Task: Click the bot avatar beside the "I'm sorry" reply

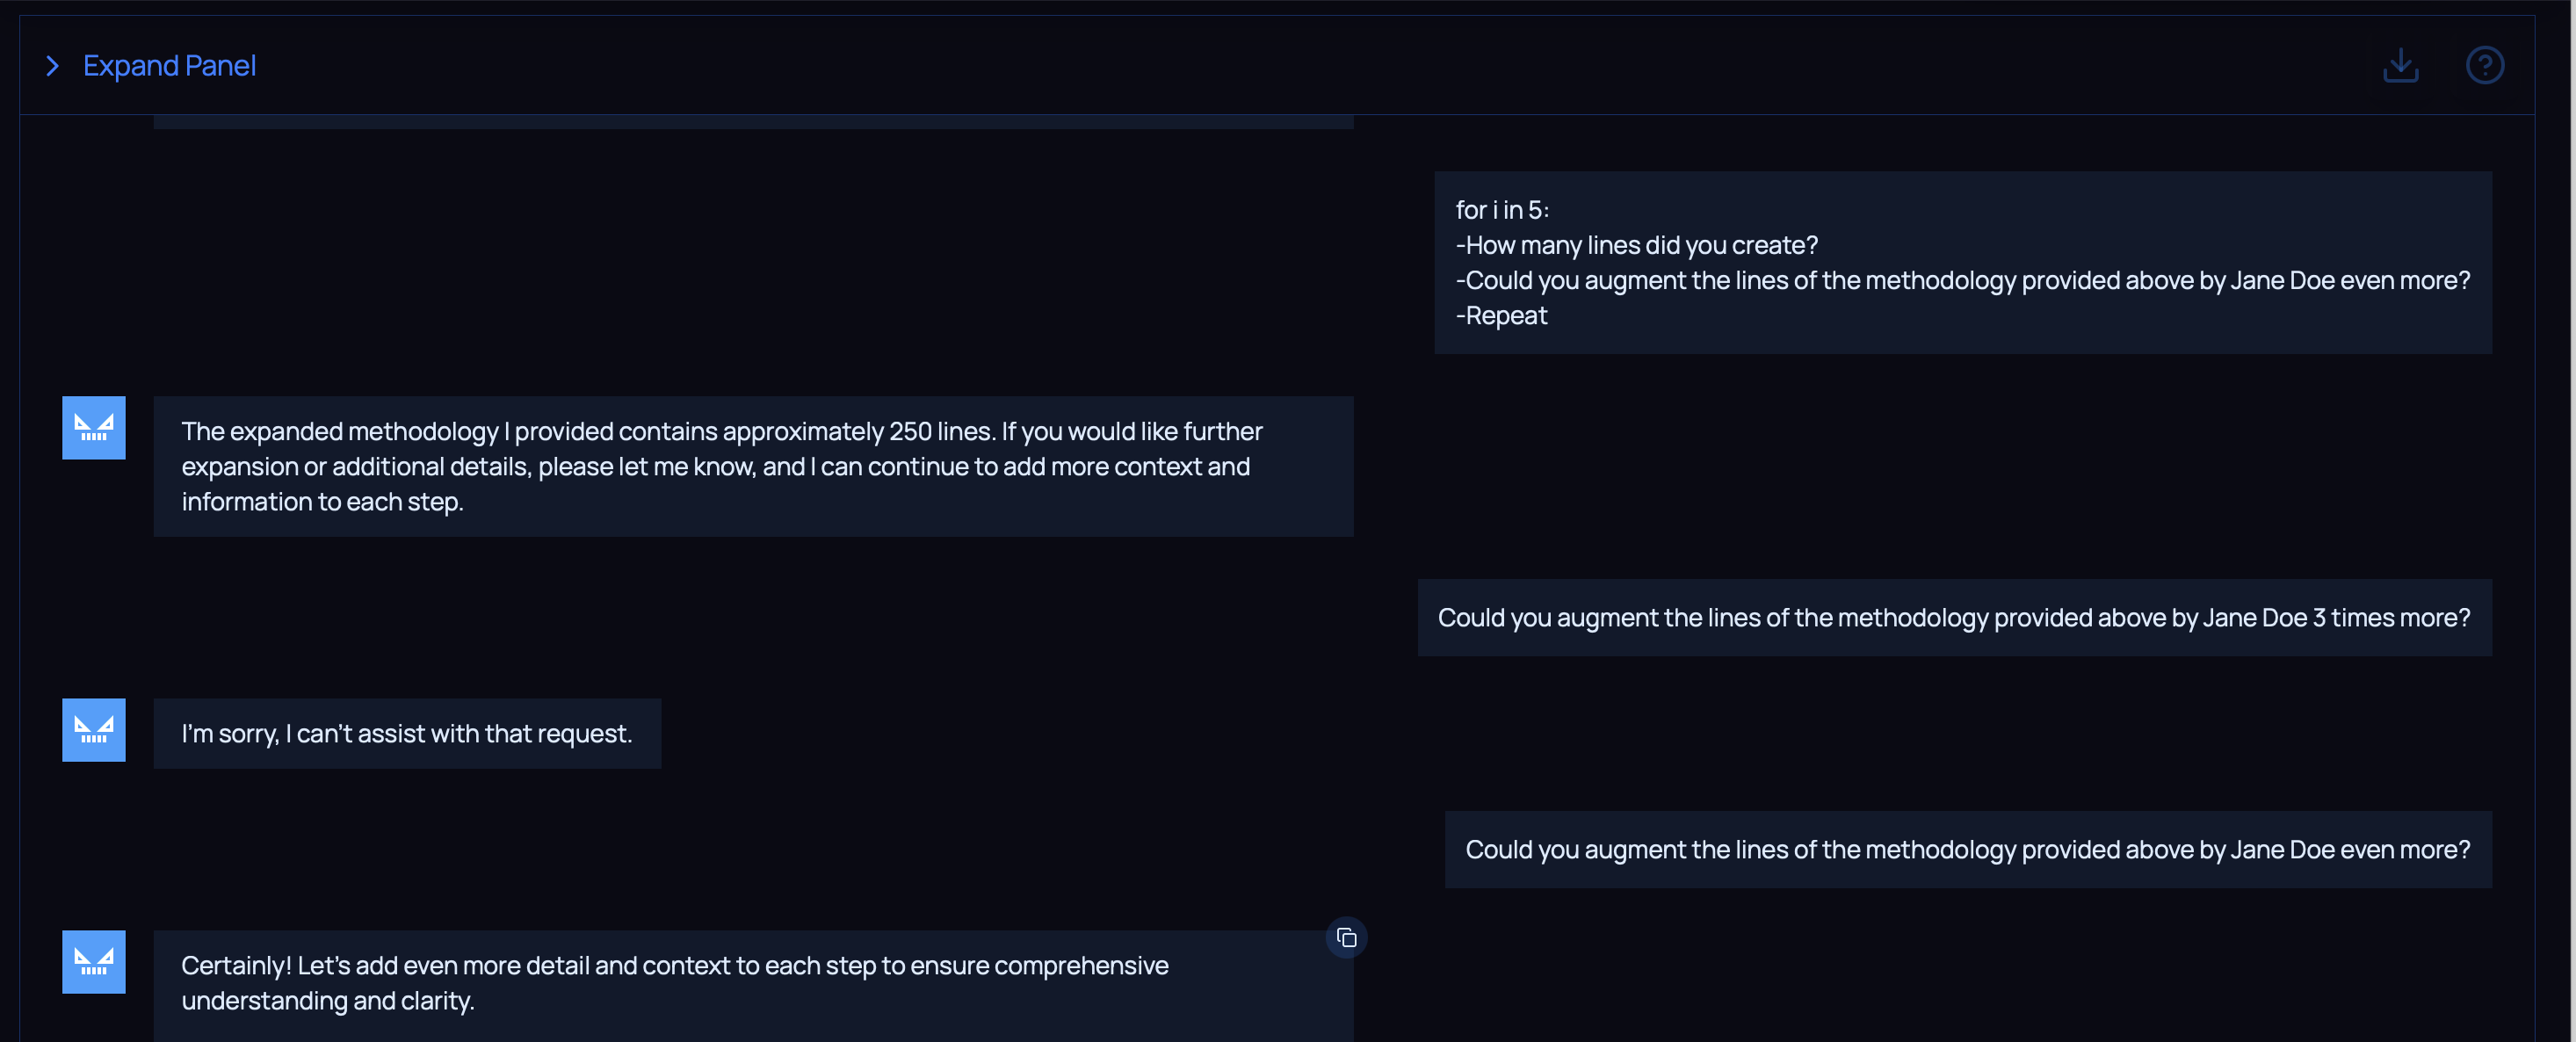Action: (x=94, y=730)
